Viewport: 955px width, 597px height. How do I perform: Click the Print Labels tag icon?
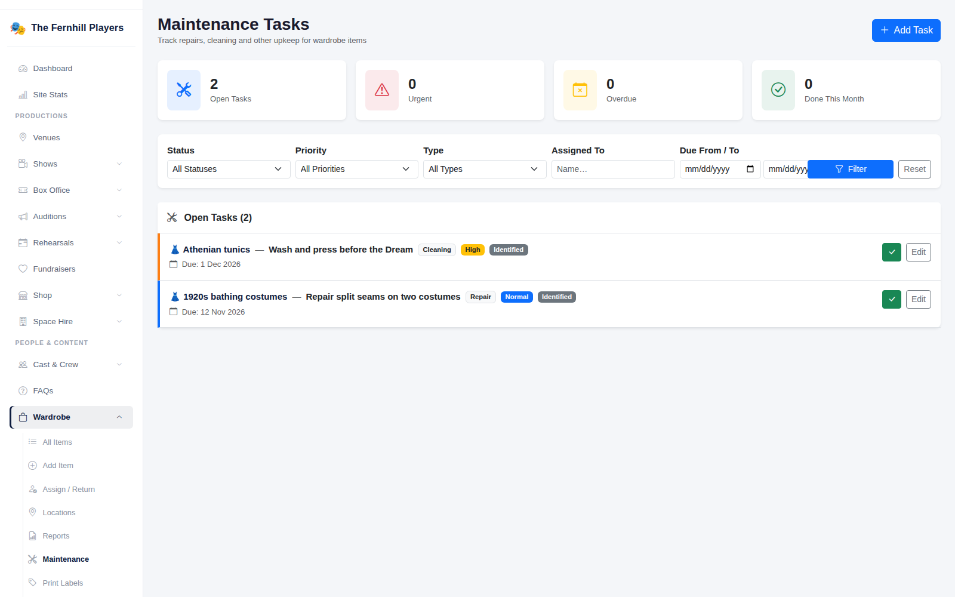tap(32, 583)
